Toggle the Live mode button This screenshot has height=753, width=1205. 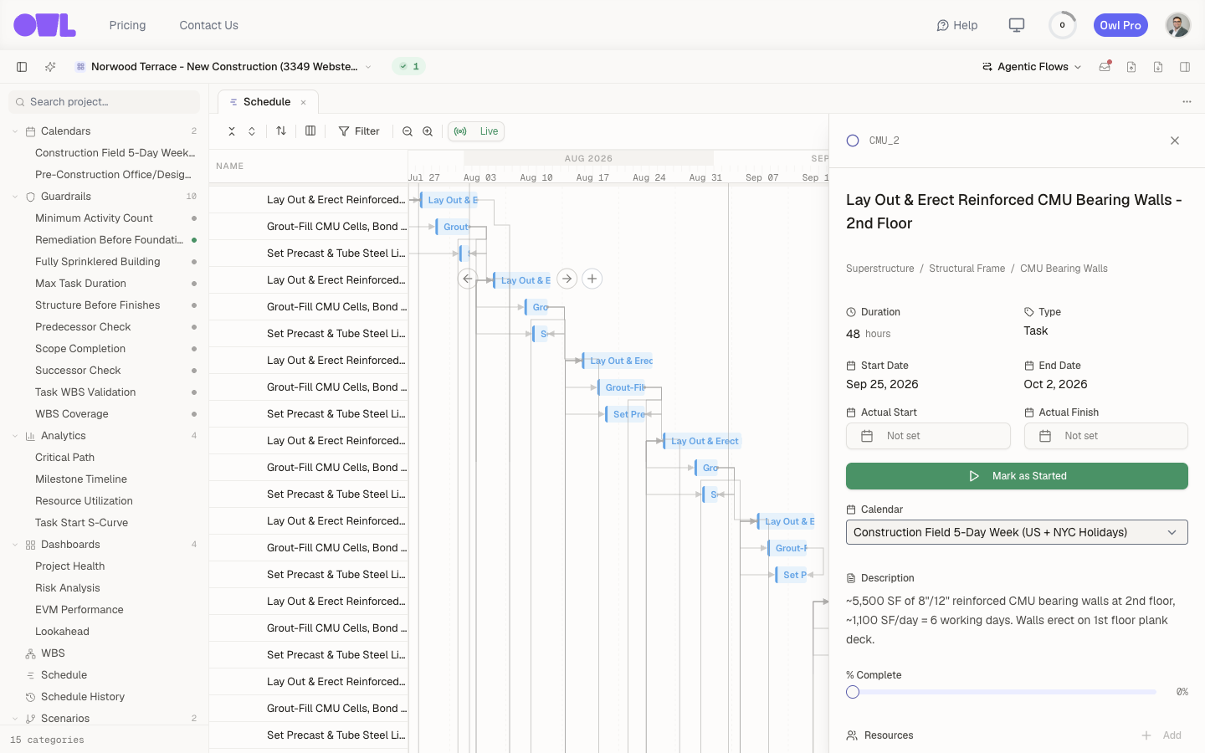tap(476, 131)
